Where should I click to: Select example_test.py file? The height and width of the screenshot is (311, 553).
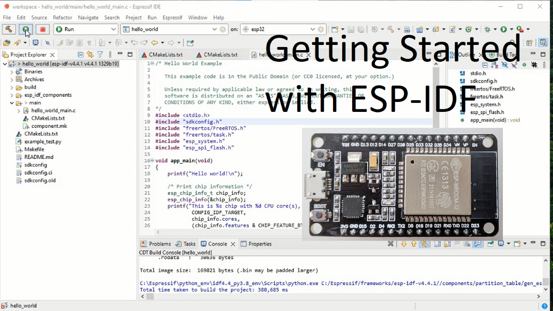tap(43, 142)
